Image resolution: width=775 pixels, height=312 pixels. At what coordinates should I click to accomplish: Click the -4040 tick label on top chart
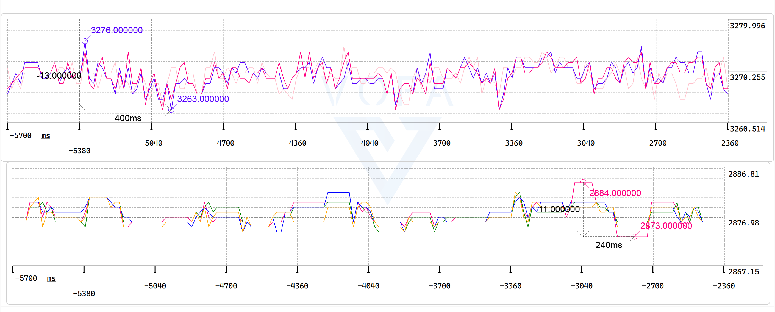pos(367,143)
